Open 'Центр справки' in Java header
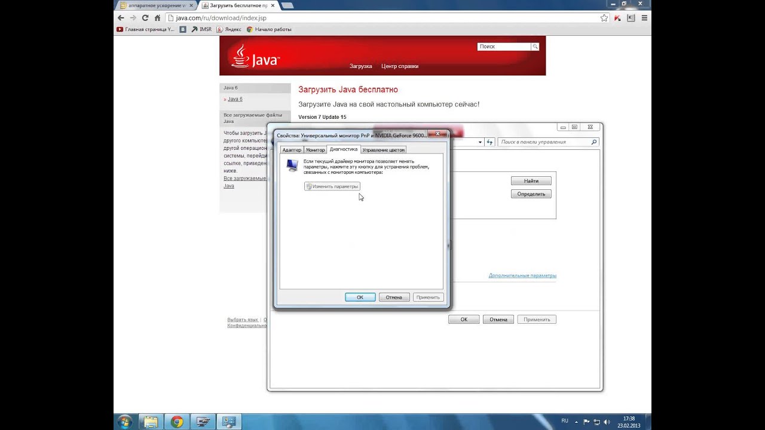Viewport: 765px width, 430px height. tap(400, 66)
